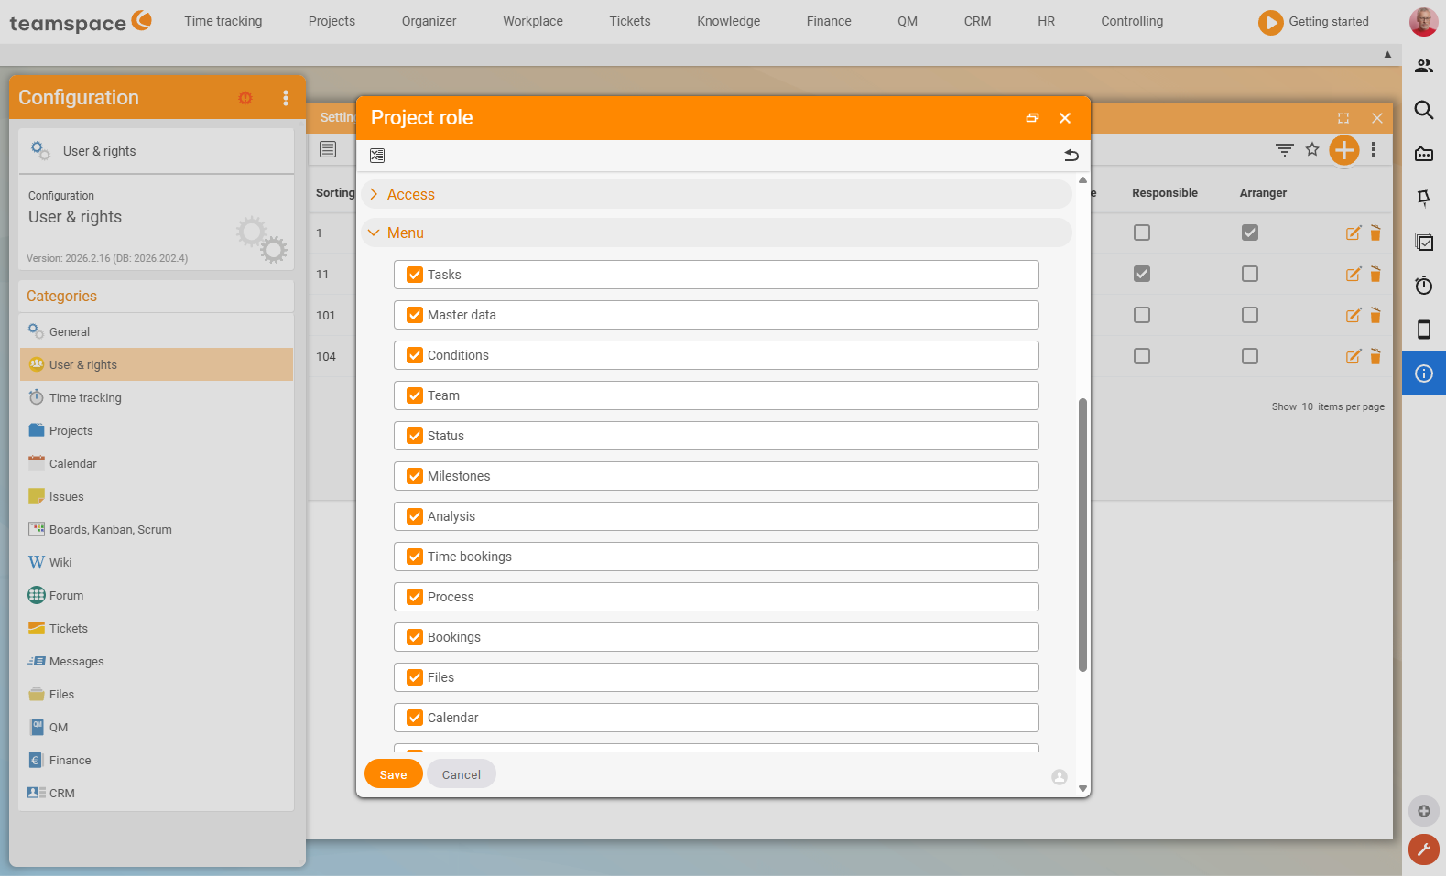Image resolution: width=1446 pixels, height=876 pixels.
Task: Uncheck the Bookings checkbox
Action: (x=415, y=637)
